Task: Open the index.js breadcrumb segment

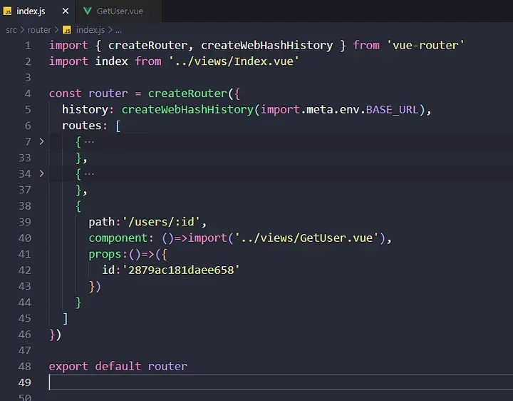Action: [90, 30]
